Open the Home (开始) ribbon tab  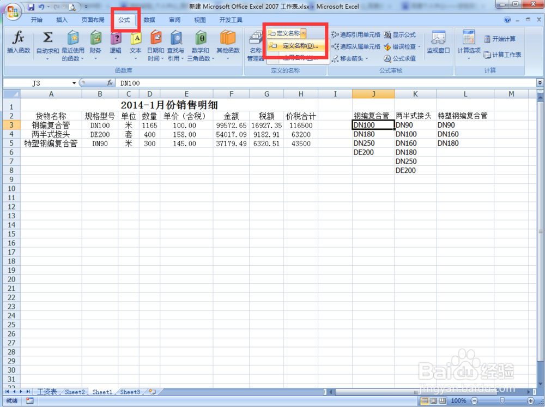[37, 20]
